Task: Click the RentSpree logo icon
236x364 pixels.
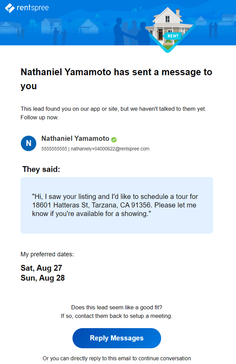Action: click(9, 8)
